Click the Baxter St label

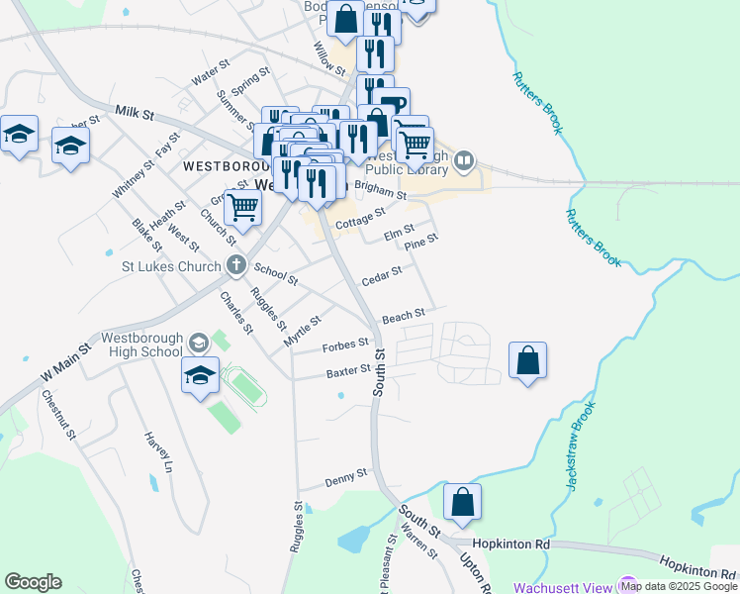pos(349,370)
